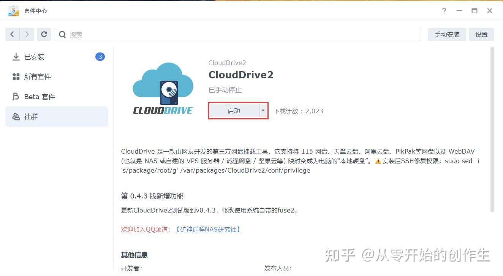Viewport: 503px width, 276px height.
Task: Open 手动安装 manual install
Action: pos(447,34)
